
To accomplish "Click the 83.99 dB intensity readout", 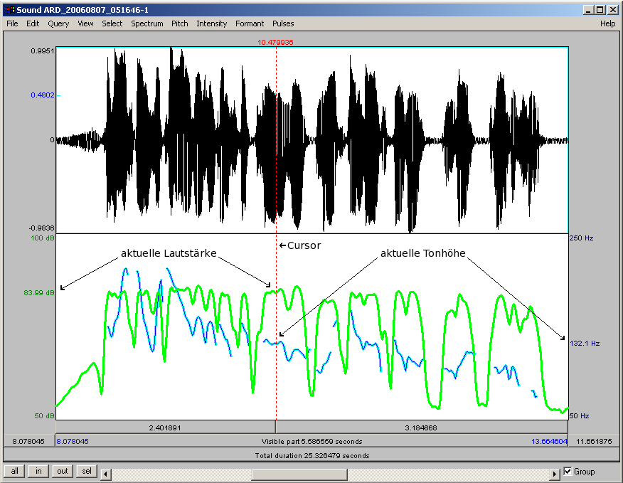I will pyautogui.click(x=39, y=293).
